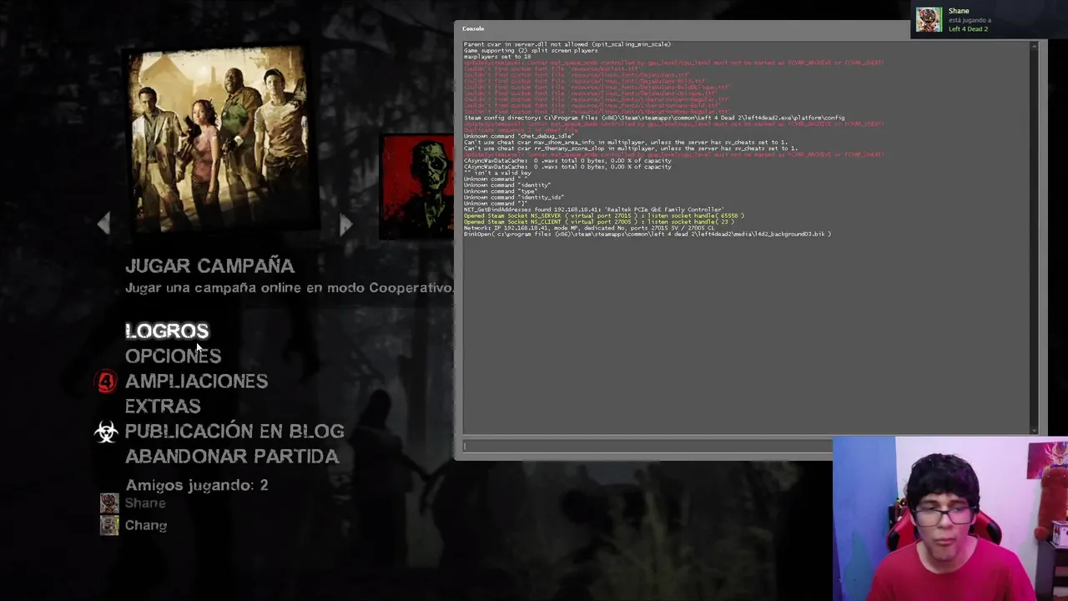Open the Jugar Campaña menu option
The image size is (1068, 601).
point(209,265)
